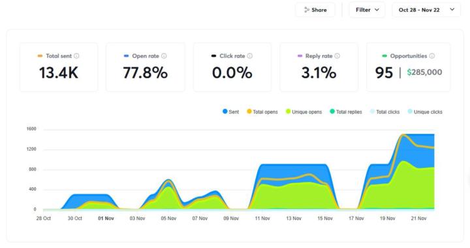470x248 pixels.
Task: Click the 0.0% click rate value
Action: [232, 73]
